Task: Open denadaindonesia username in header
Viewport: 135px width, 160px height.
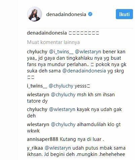Action: tap(66, 14)
